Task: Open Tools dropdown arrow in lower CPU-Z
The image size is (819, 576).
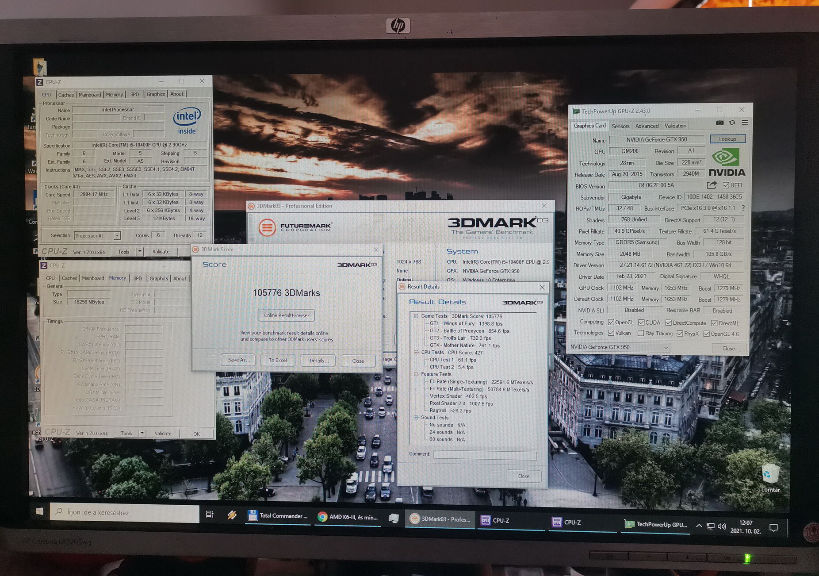Action: click(142, 433)
